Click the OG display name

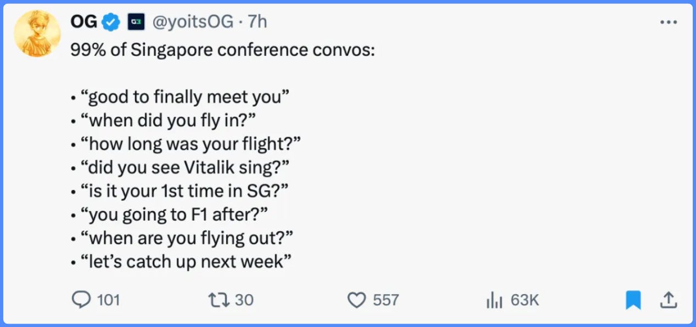(84, 22)
